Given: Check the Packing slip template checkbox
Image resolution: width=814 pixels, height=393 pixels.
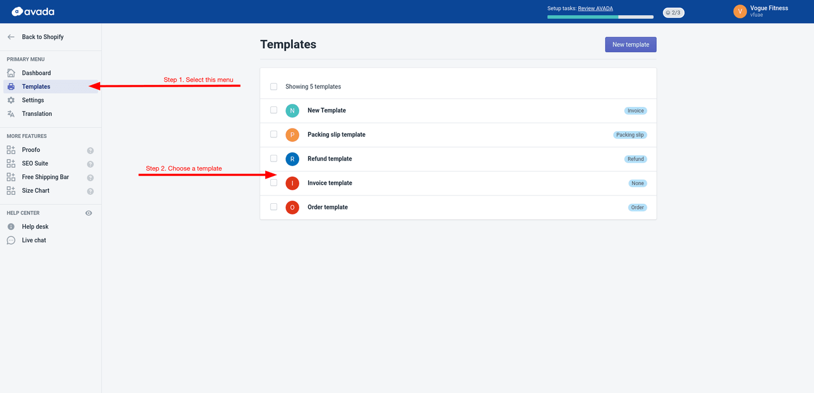Looking at the screenshot, I should click(x=274, y=135).
